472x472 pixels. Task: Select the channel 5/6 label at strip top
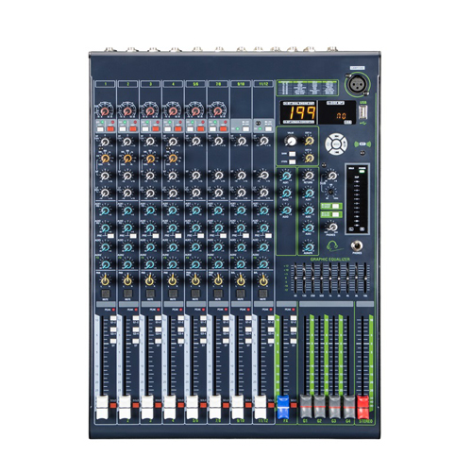click(x=195, y=84)
